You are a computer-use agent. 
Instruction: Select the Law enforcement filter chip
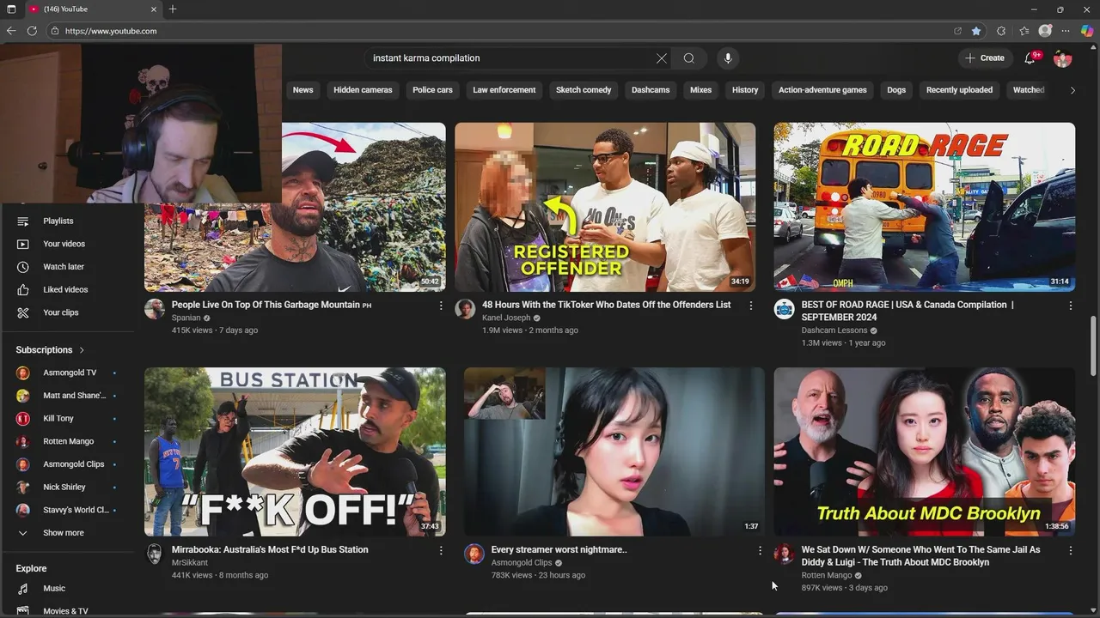[x=504, y=90]
